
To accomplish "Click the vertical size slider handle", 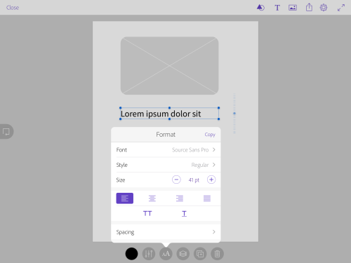I will point(234,114).
